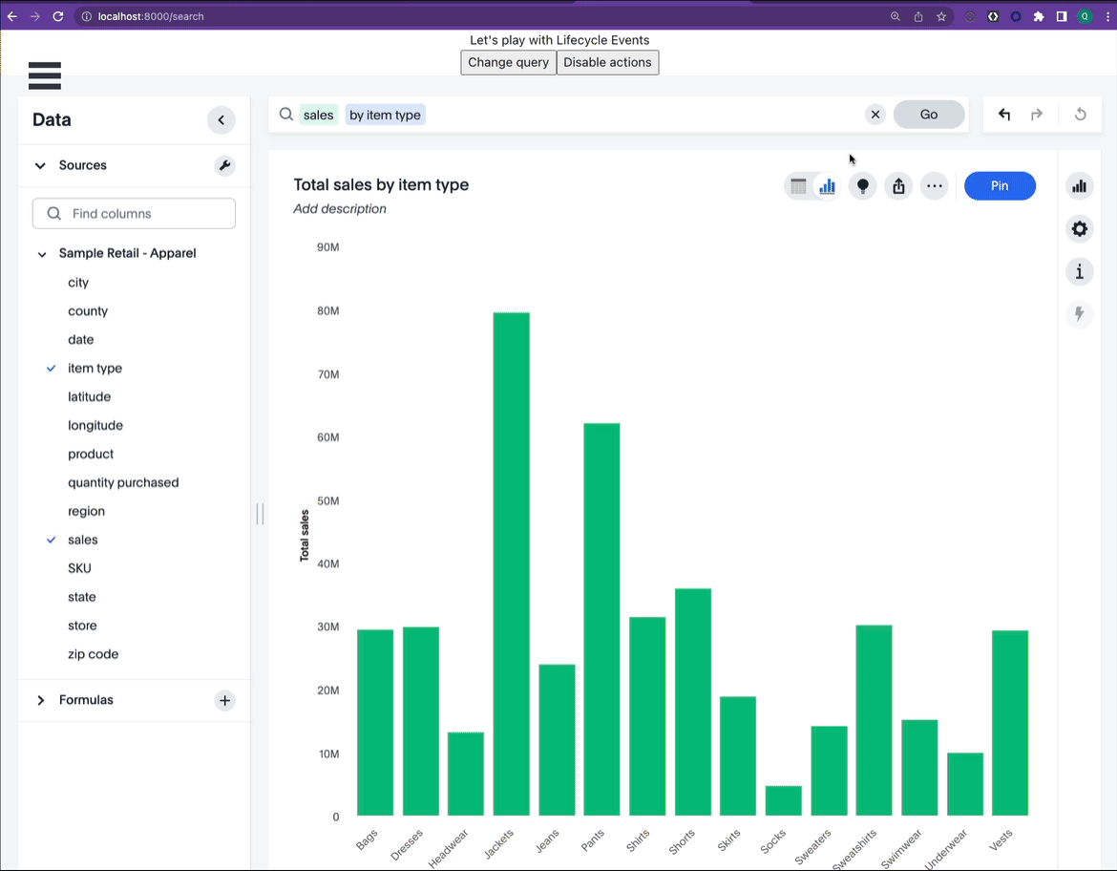The height and width of the screenshot is (871, 1117).
Task: Collapse the Sample Retail - Apparel source
Action: click(x=41, y=254)
